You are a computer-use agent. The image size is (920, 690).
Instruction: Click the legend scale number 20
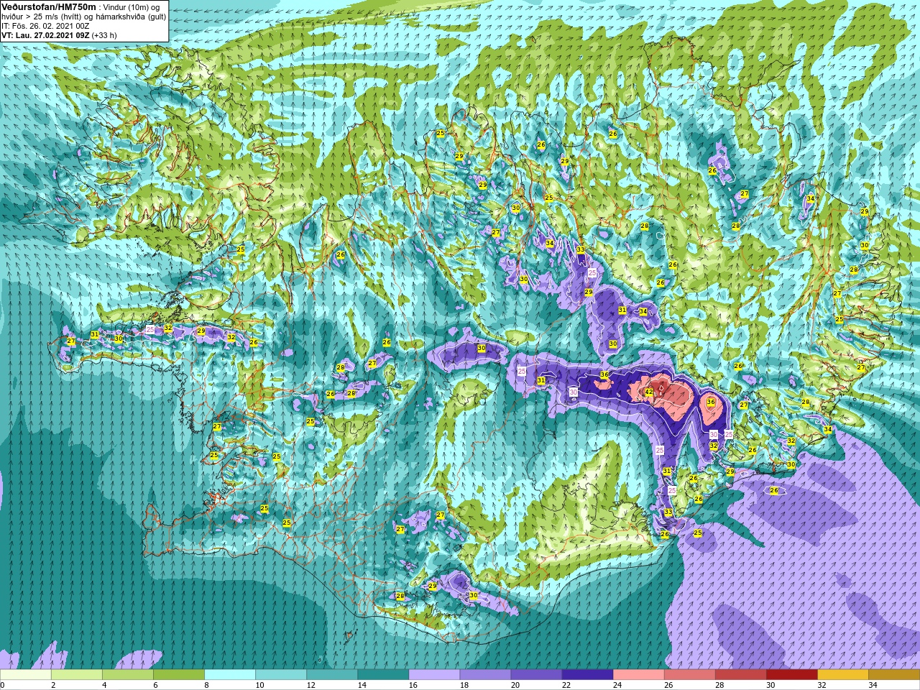coord(515,685)
